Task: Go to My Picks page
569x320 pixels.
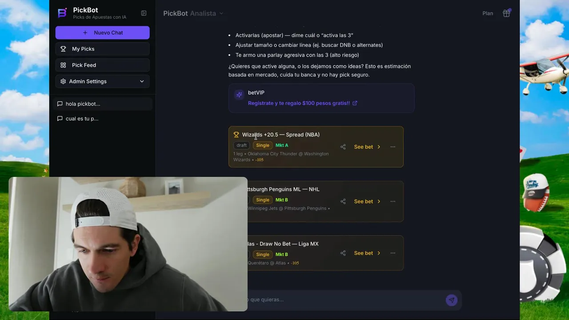Action: (103, 49)
